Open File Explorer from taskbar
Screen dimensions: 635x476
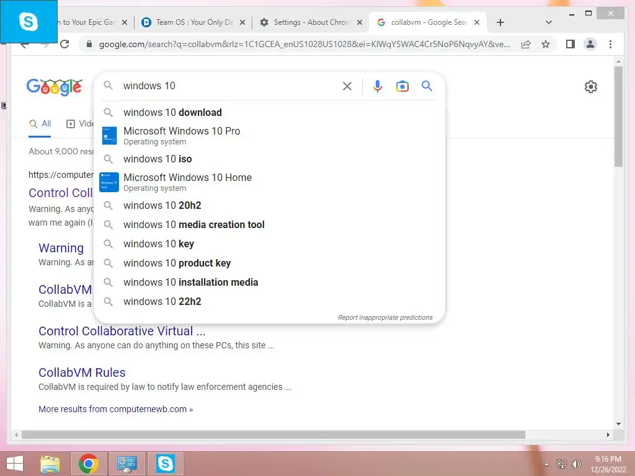tap(50, 464)
